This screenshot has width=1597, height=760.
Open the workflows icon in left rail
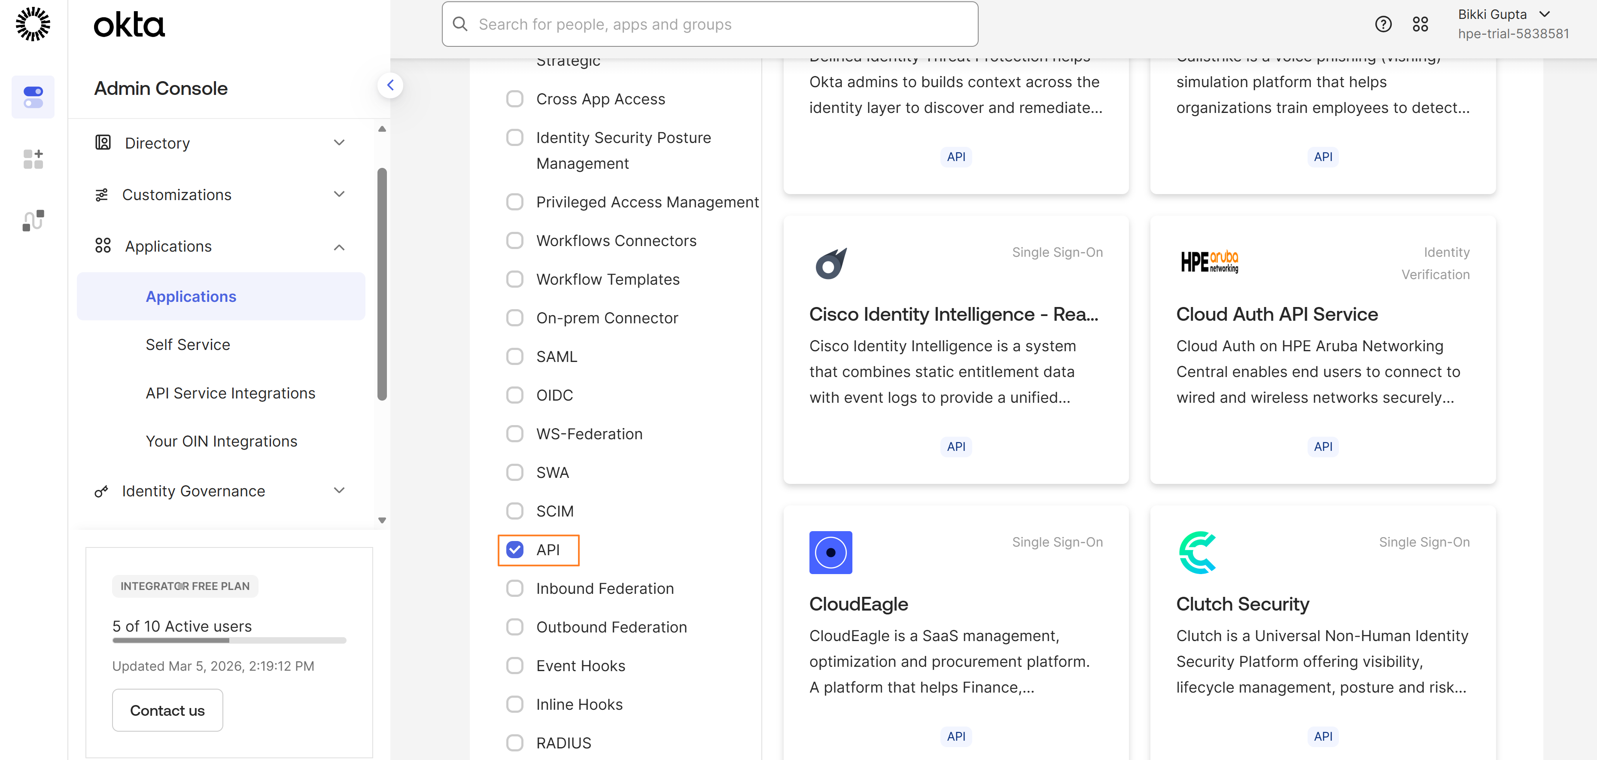tap(33, 220)
